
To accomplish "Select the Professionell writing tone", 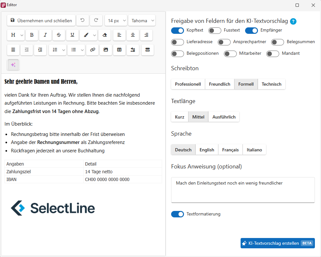I will (188, 84).
